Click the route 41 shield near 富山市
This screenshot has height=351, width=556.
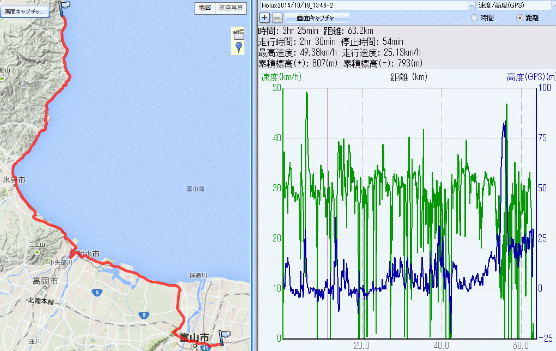[x=204, y=347]
